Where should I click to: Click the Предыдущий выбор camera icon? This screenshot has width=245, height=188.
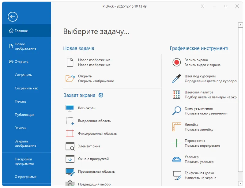pyautogui.click(x=70, y=183)
